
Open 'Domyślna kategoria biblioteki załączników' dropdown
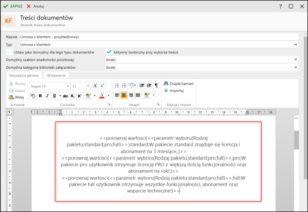click(x=295, y=67)
